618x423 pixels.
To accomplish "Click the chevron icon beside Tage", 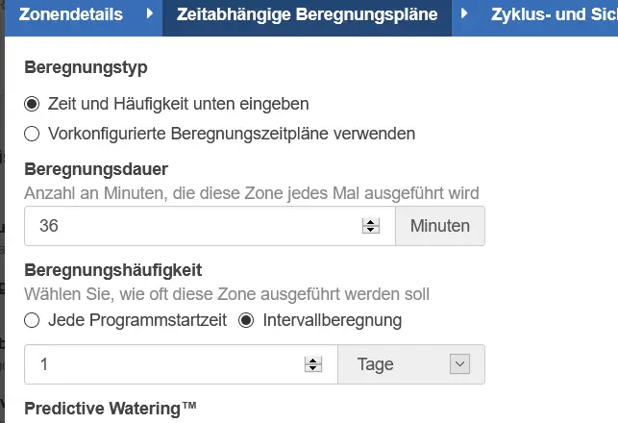I will click(459, 363).
